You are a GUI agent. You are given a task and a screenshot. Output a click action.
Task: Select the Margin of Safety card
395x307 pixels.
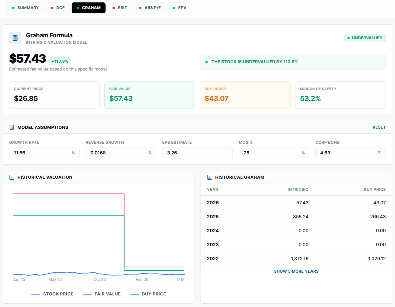point(341,95)
